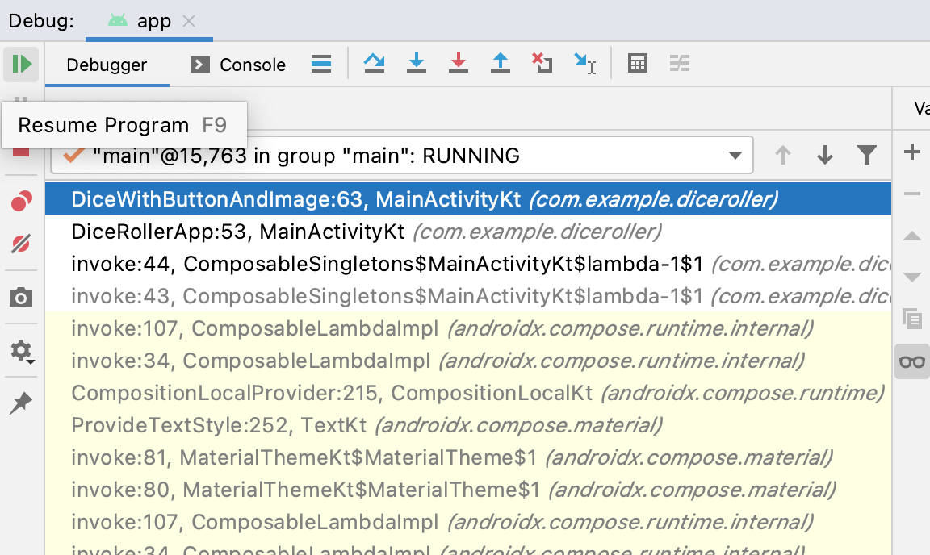Open the main thread dropdown

click(735, 155)
